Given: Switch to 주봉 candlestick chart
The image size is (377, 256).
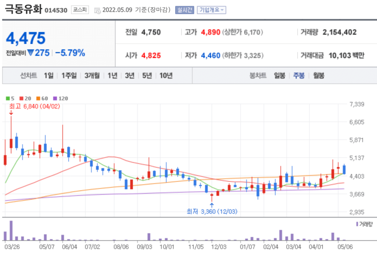Looking at the screenshot, I should (299, 76).
